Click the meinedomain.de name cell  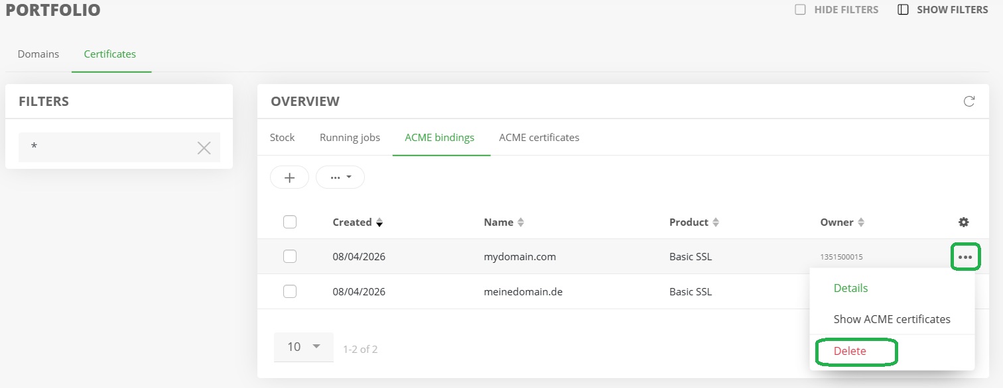click(523, 291)
